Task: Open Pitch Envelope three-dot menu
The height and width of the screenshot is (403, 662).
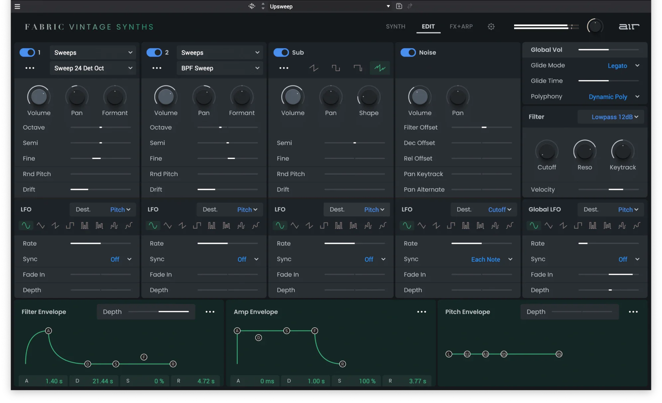Action: click(x=633, y=312)
